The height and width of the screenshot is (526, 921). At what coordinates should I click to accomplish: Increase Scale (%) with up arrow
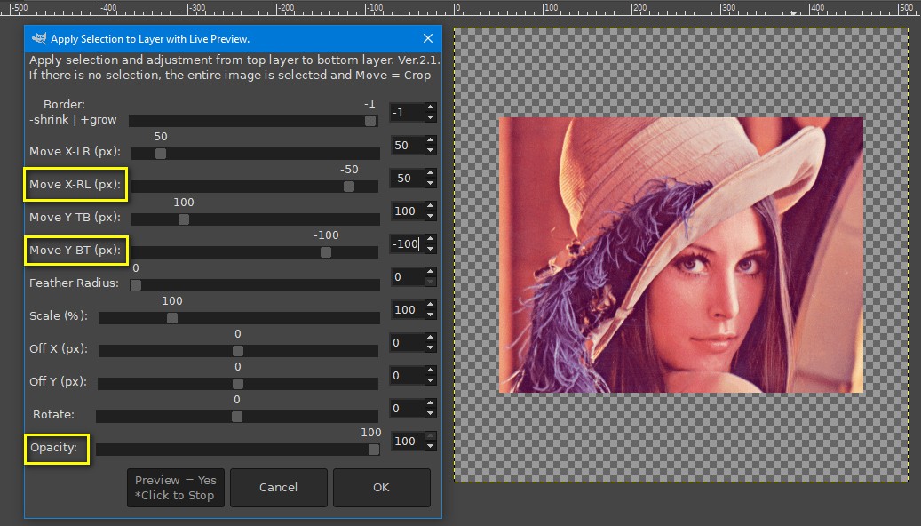tap(431, 305)
